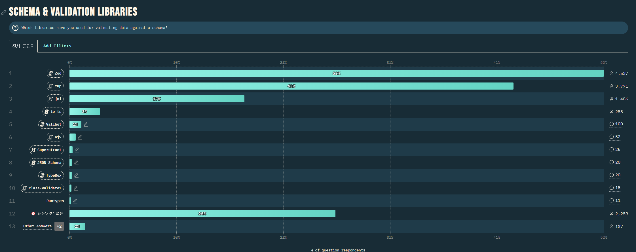
Task: Click the question mark help icon
Action: [x=16, y=28]
